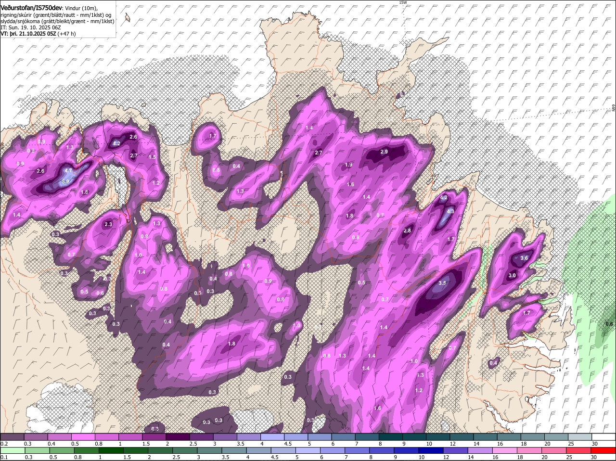This screenshot has height=461, width=616.
Task: Click the 'VT: þri. 21.10.2025 05Z (+47 h)' line
Action: pyautogui.click(x=38, y=34)
